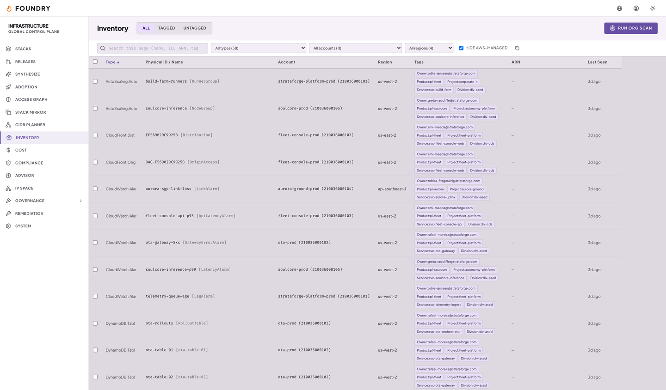Open Inventory in the sidebar
This screenshot has width=666, height=390.
point(44,138)
